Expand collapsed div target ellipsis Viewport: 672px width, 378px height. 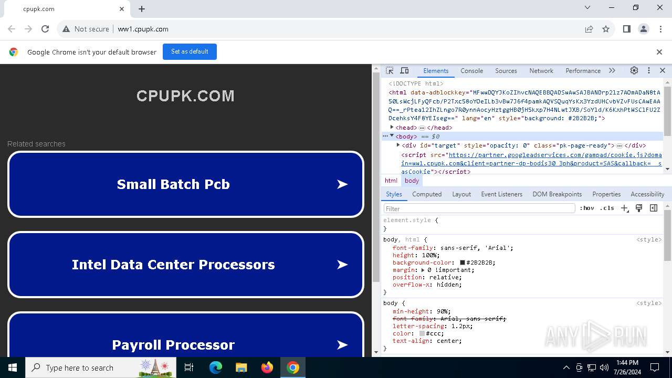(619, 145)
